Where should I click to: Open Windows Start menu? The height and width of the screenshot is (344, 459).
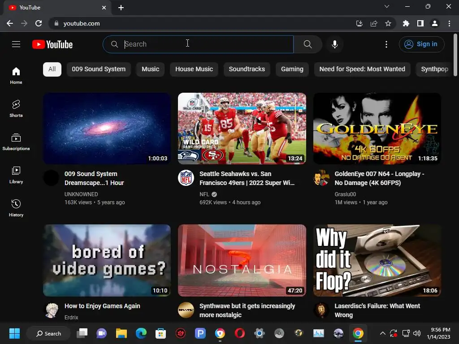14,333
